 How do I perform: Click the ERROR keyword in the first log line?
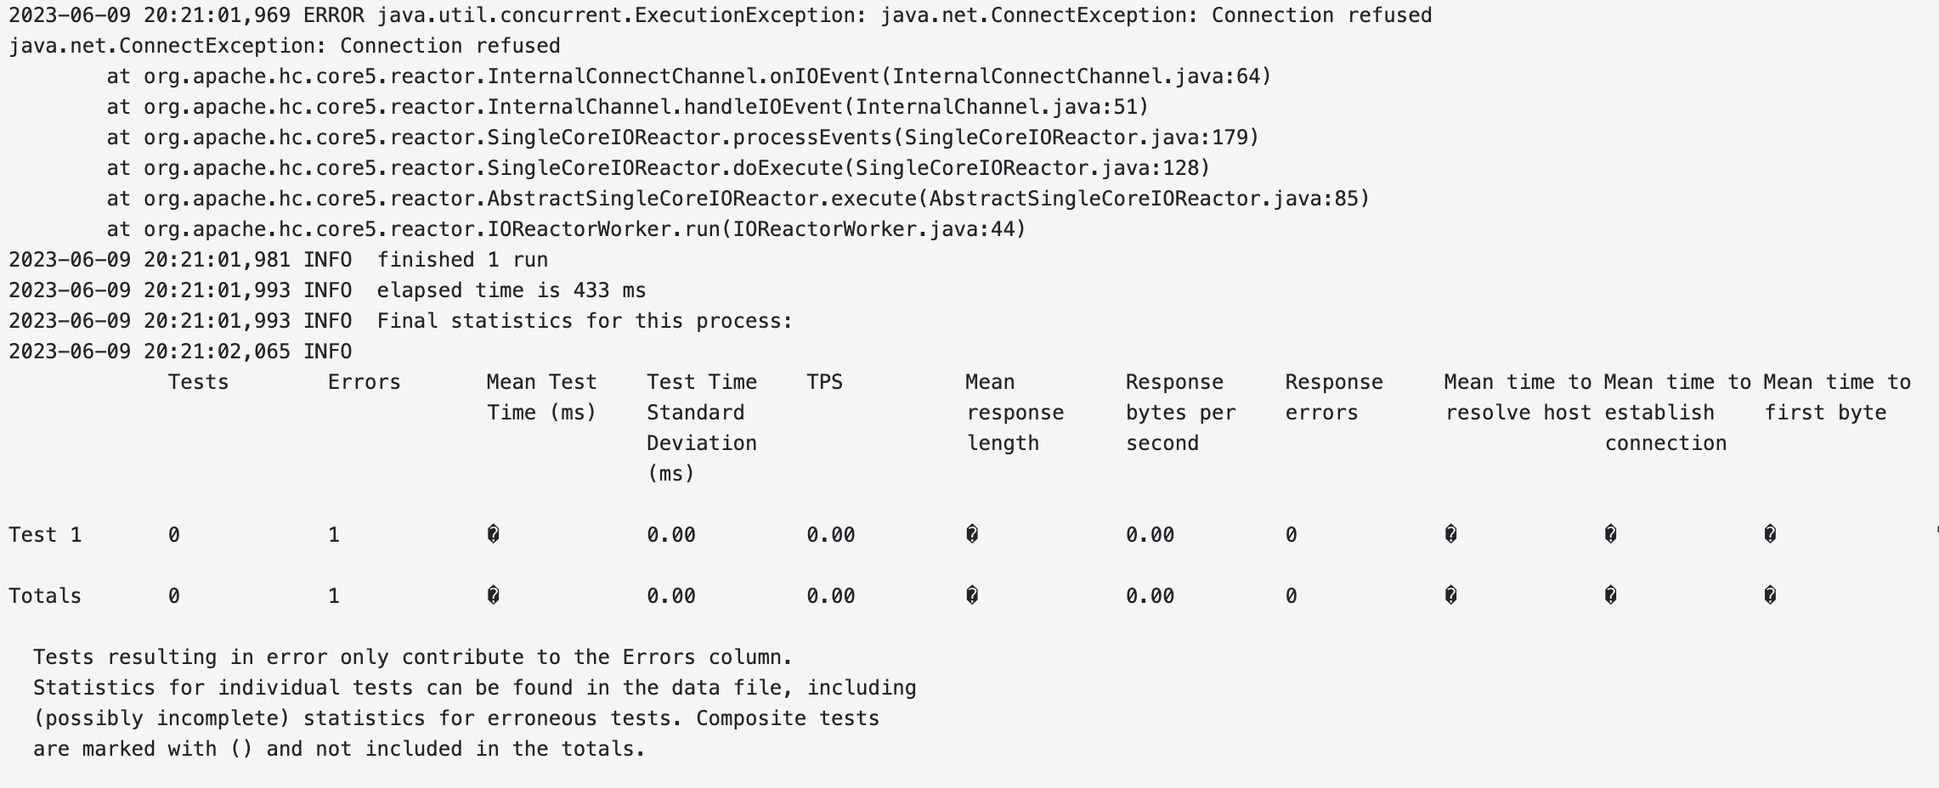[x=333, y=15]
